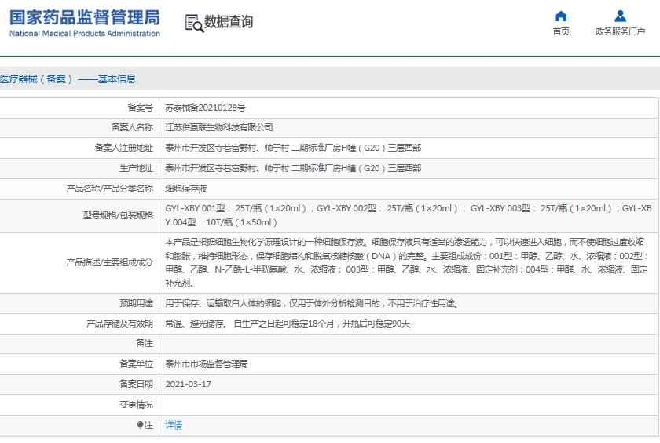The width and height of the screenshot is (660, 443).
Task: Click the 备案人注册地址 label
Action: pos(123,148)
